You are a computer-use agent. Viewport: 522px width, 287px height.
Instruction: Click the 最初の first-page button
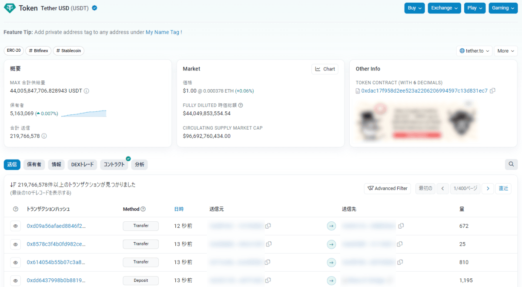[425, 188]
